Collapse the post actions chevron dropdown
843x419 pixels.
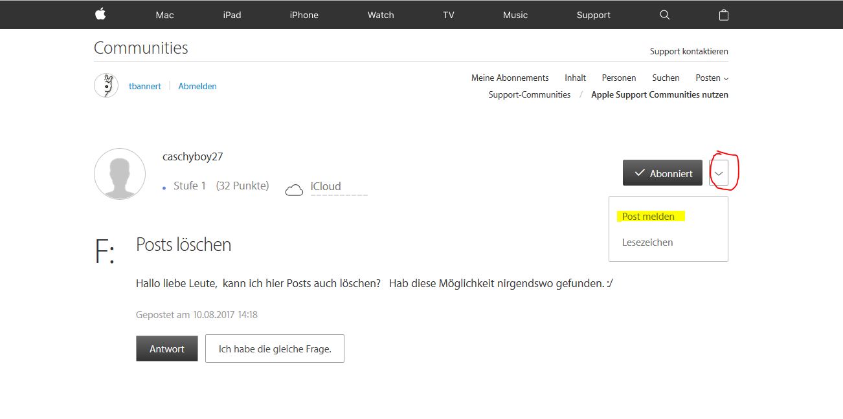tap(719, 173)
